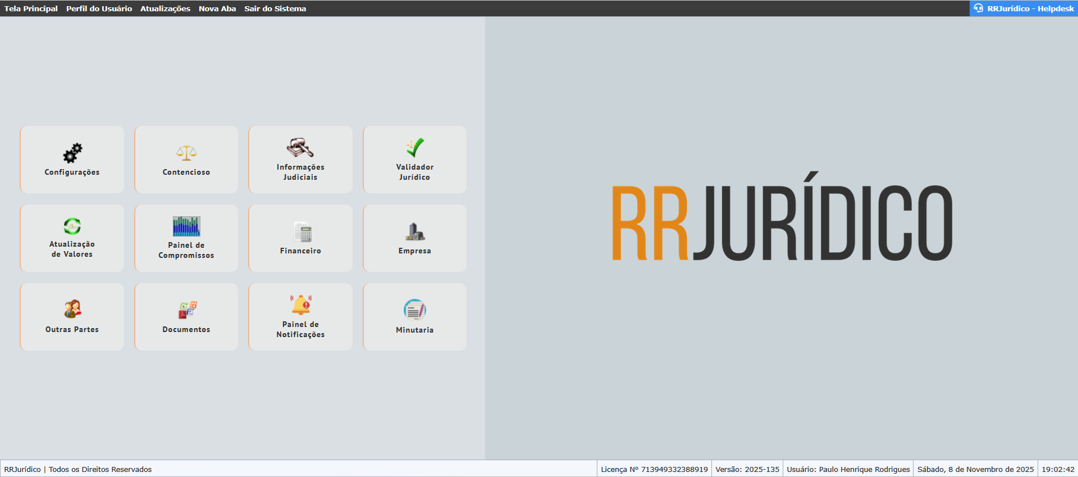1078x477 pixels.
Task: Open the Empresa building icon
Action: pyautogui.click(x=415, y=231)
